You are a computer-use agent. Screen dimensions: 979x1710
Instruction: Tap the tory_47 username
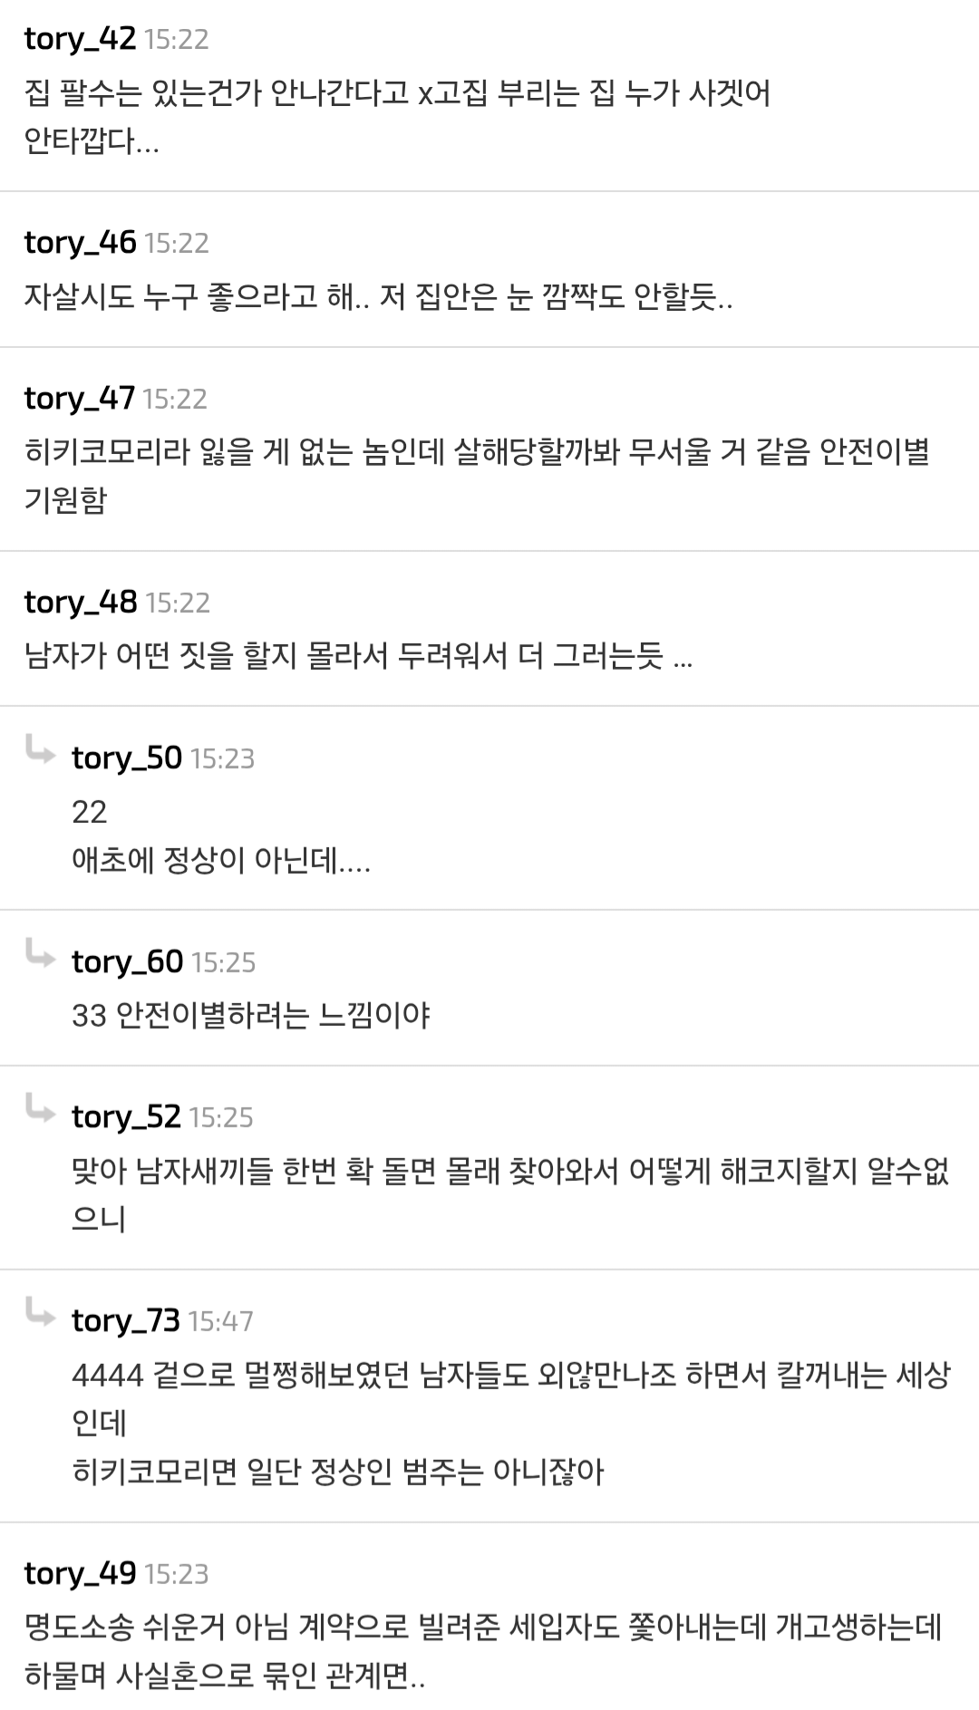click(79, 399)
